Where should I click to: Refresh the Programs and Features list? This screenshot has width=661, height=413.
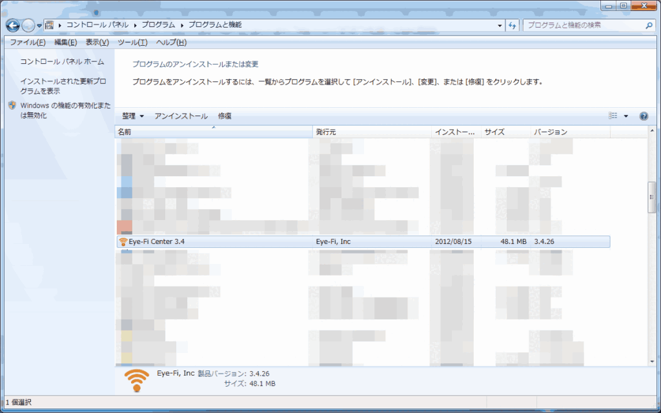[x=512, y=25]
